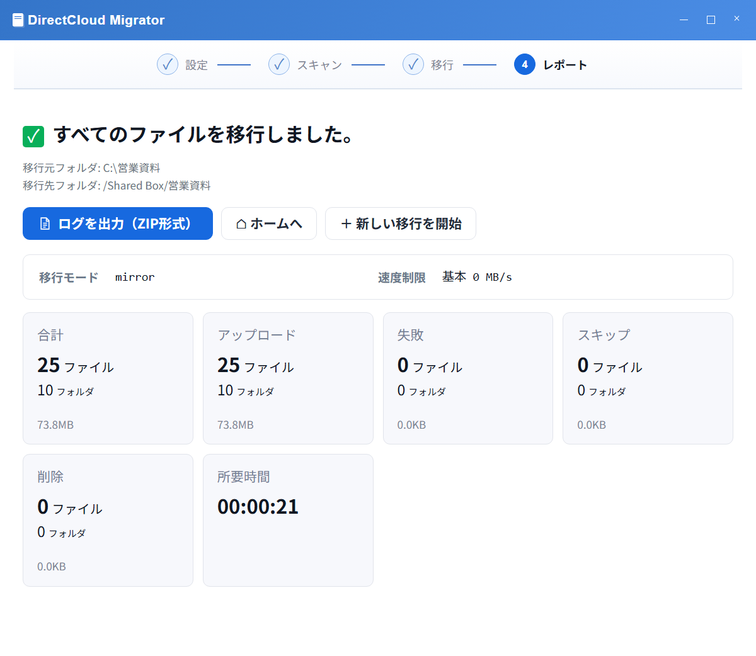Screen dimensions: 756x656
Task: Click the plus icon for new migration
Action: coord(346,223)
